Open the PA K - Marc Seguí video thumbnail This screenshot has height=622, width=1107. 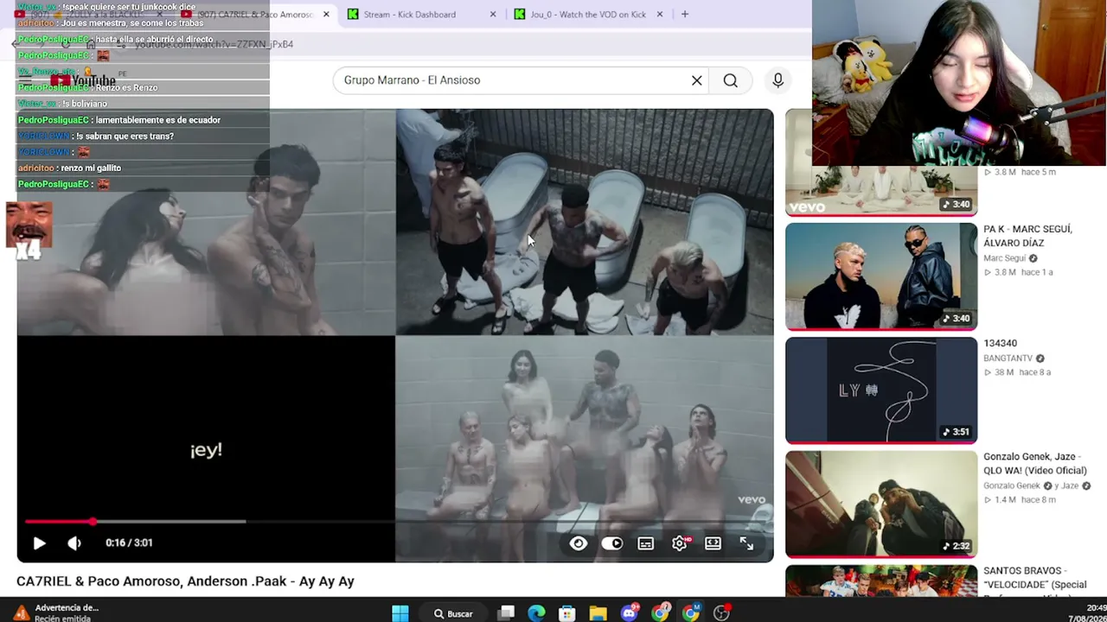pyautogui.click(x=881, y=276)
